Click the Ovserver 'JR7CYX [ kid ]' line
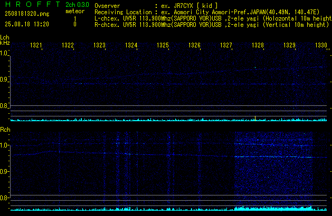The image size is (332, 216). point(156,6)
